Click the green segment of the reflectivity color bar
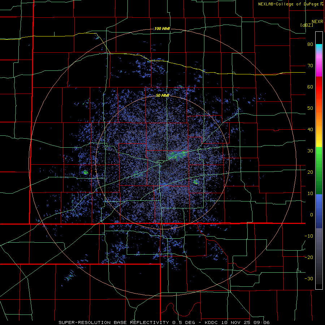Viewport: 325px width, 325px height. [319, 170]
